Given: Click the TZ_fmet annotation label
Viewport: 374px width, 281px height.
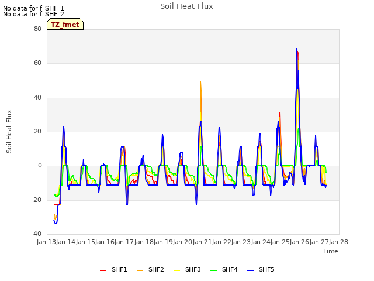Looking at the screenshot, I should tap(65, 25).
